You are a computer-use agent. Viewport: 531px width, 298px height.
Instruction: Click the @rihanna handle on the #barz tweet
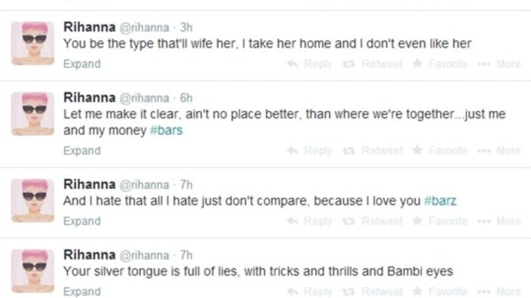[x=144, y=184]
